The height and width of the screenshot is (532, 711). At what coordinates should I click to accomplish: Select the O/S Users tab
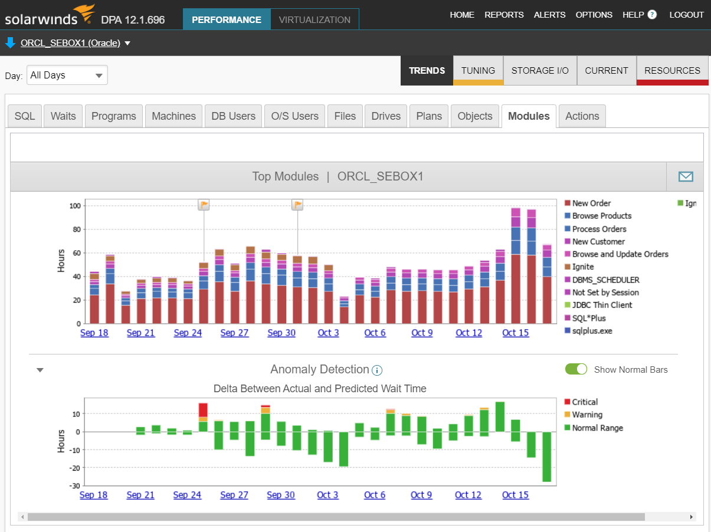[295, 116]
